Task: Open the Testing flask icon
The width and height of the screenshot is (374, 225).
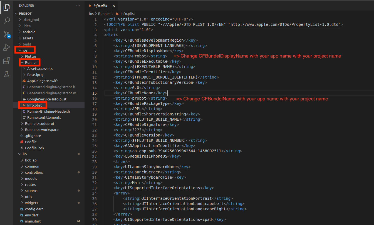Action: point(7,74)
